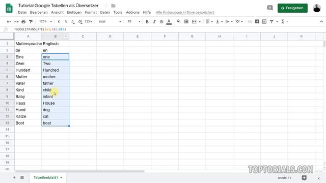Image resolution: width=326 pixels, height=183 pixels.
Task: Open the Daten menu
Action: [x=105, y=12]
